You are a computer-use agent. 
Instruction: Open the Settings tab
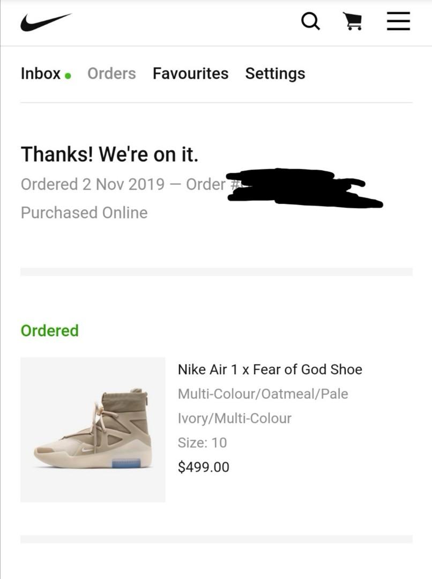[275, 73]
